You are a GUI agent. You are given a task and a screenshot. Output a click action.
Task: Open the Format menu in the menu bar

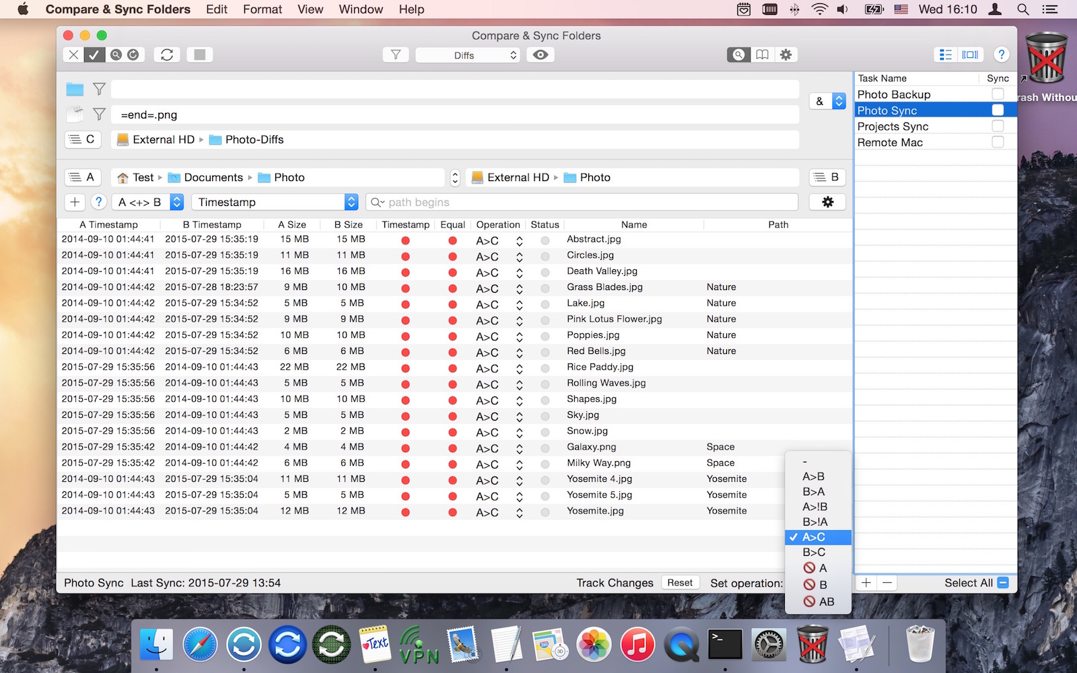263,9
